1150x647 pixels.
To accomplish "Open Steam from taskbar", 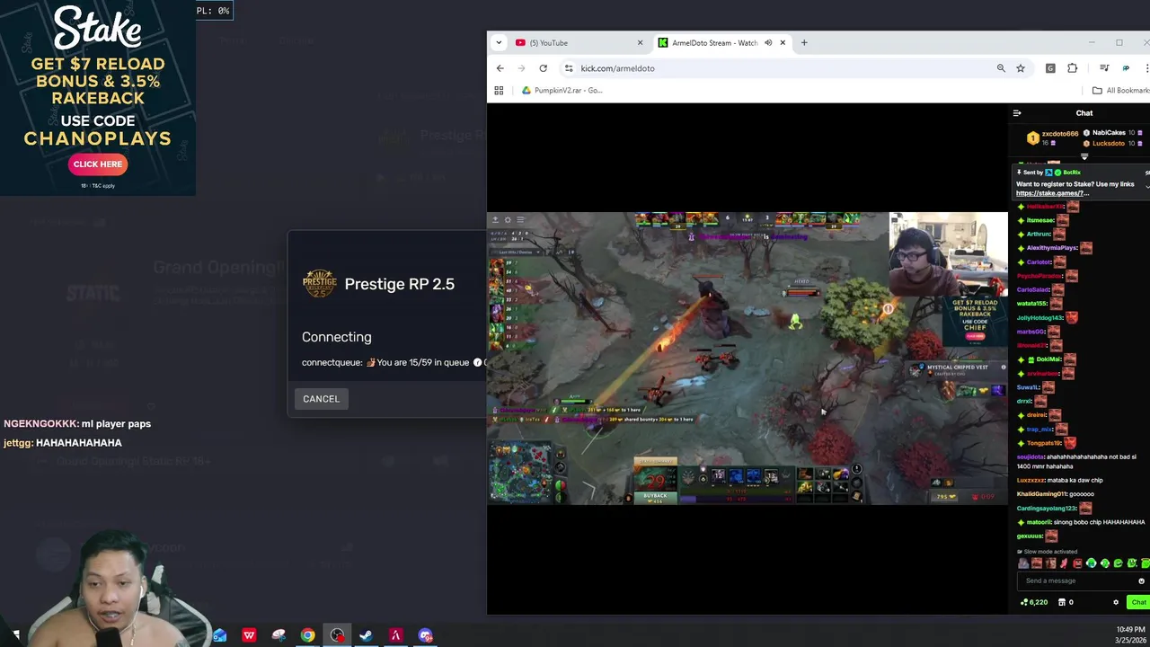I will pos(366,635).
